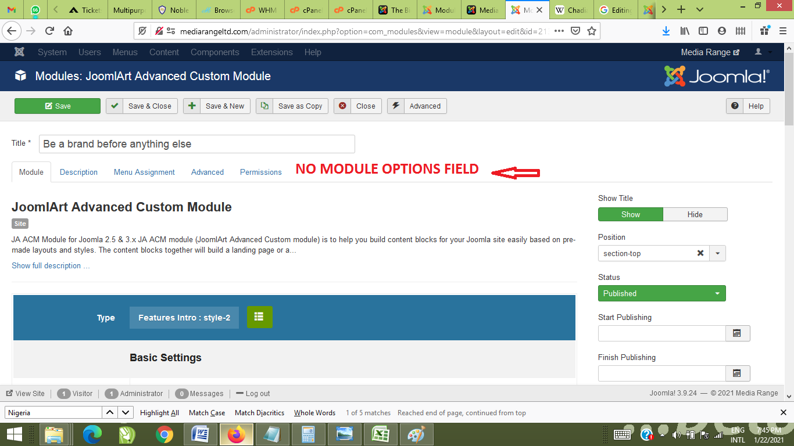Viewport: 794px width, 446px height.
Task: Open the Features Intro style-2 type selector
Action: point(184,318)
